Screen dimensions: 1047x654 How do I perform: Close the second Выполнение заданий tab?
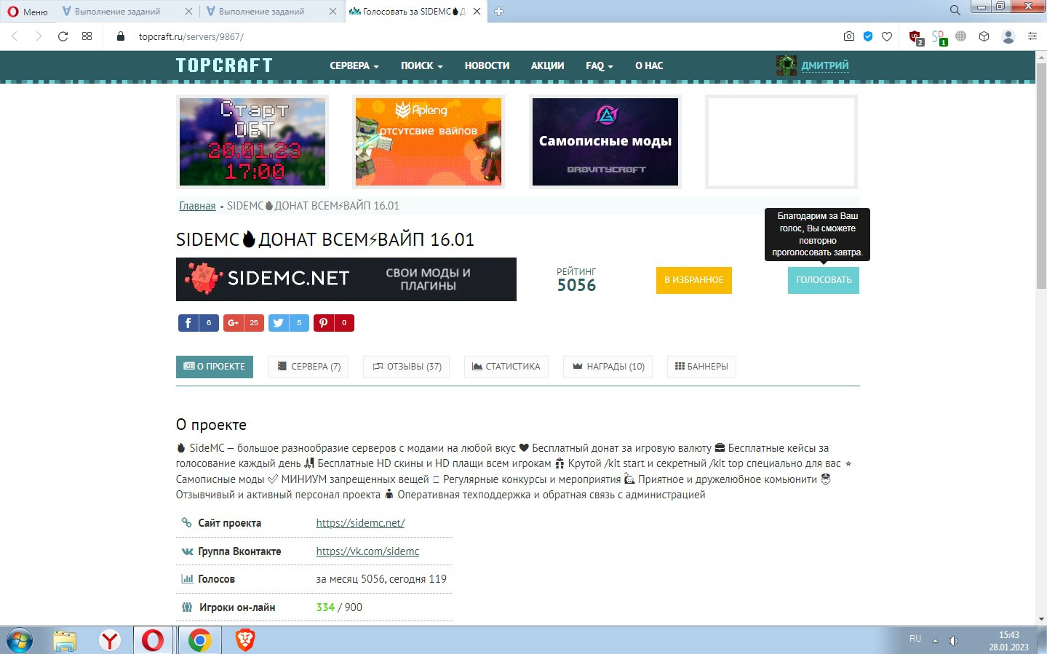point(333,12)
